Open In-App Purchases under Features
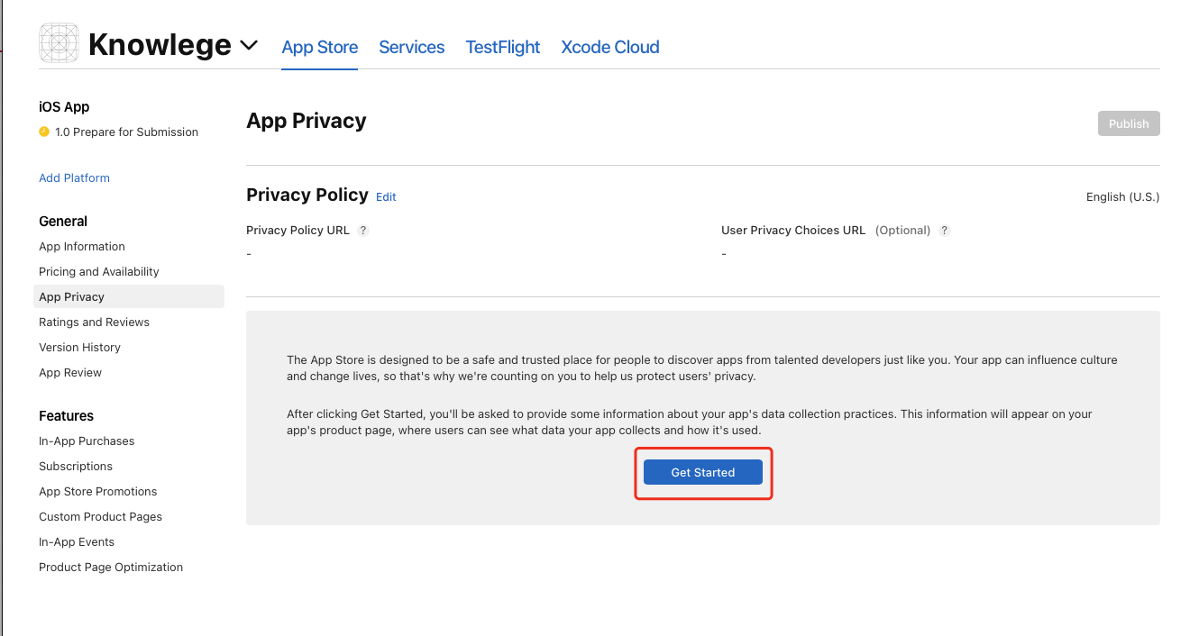 87,441
